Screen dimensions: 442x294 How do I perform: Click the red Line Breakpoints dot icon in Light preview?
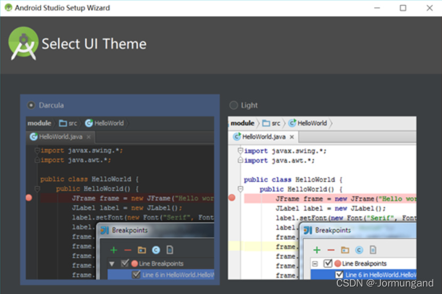338,264
